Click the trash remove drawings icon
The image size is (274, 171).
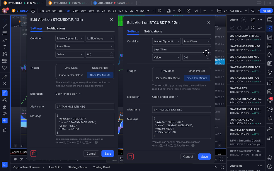pos(5,130)
